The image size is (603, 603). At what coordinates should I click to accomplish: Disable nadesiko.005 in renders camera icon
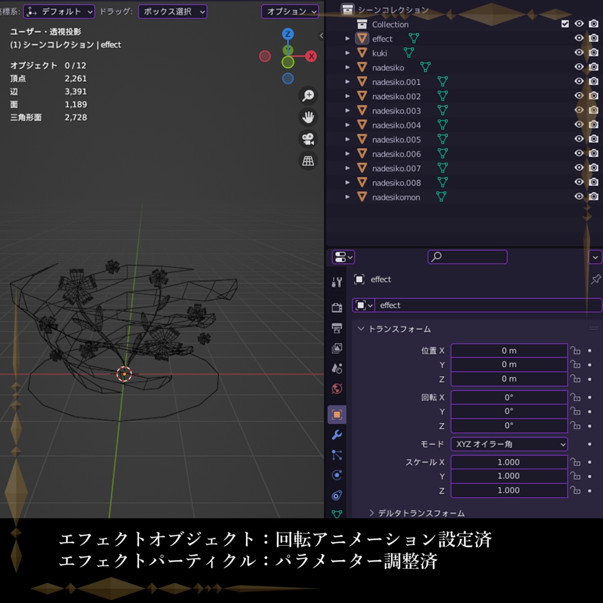[x=594, y=139]
